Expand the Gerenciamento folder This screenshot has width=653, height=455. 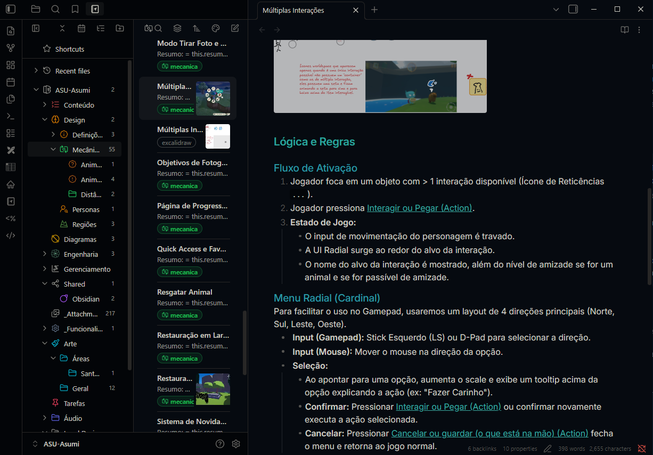(x=45, y=269)
